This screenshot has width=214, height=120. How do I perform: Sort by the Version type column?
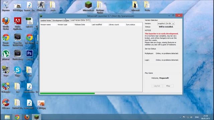pyautogui.click(x=66, y=25)
